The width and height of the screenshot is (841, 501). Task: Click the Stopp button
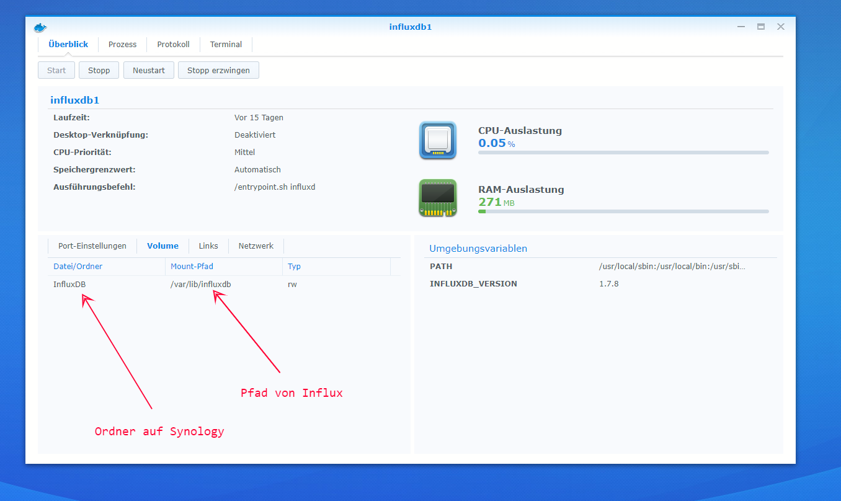(99, 70)
